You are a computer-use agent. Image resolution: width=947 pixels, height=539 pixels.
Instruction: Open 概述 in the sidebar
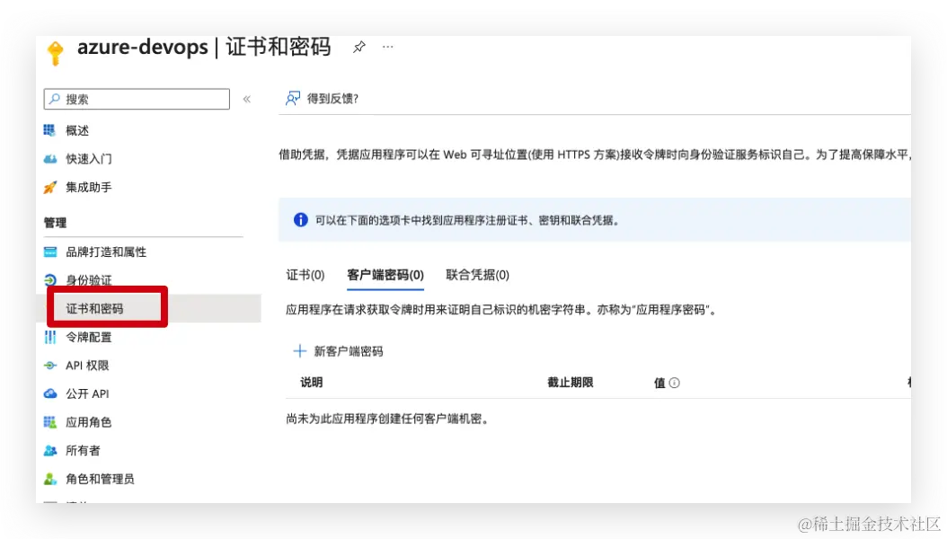click(x=76, y=130)
